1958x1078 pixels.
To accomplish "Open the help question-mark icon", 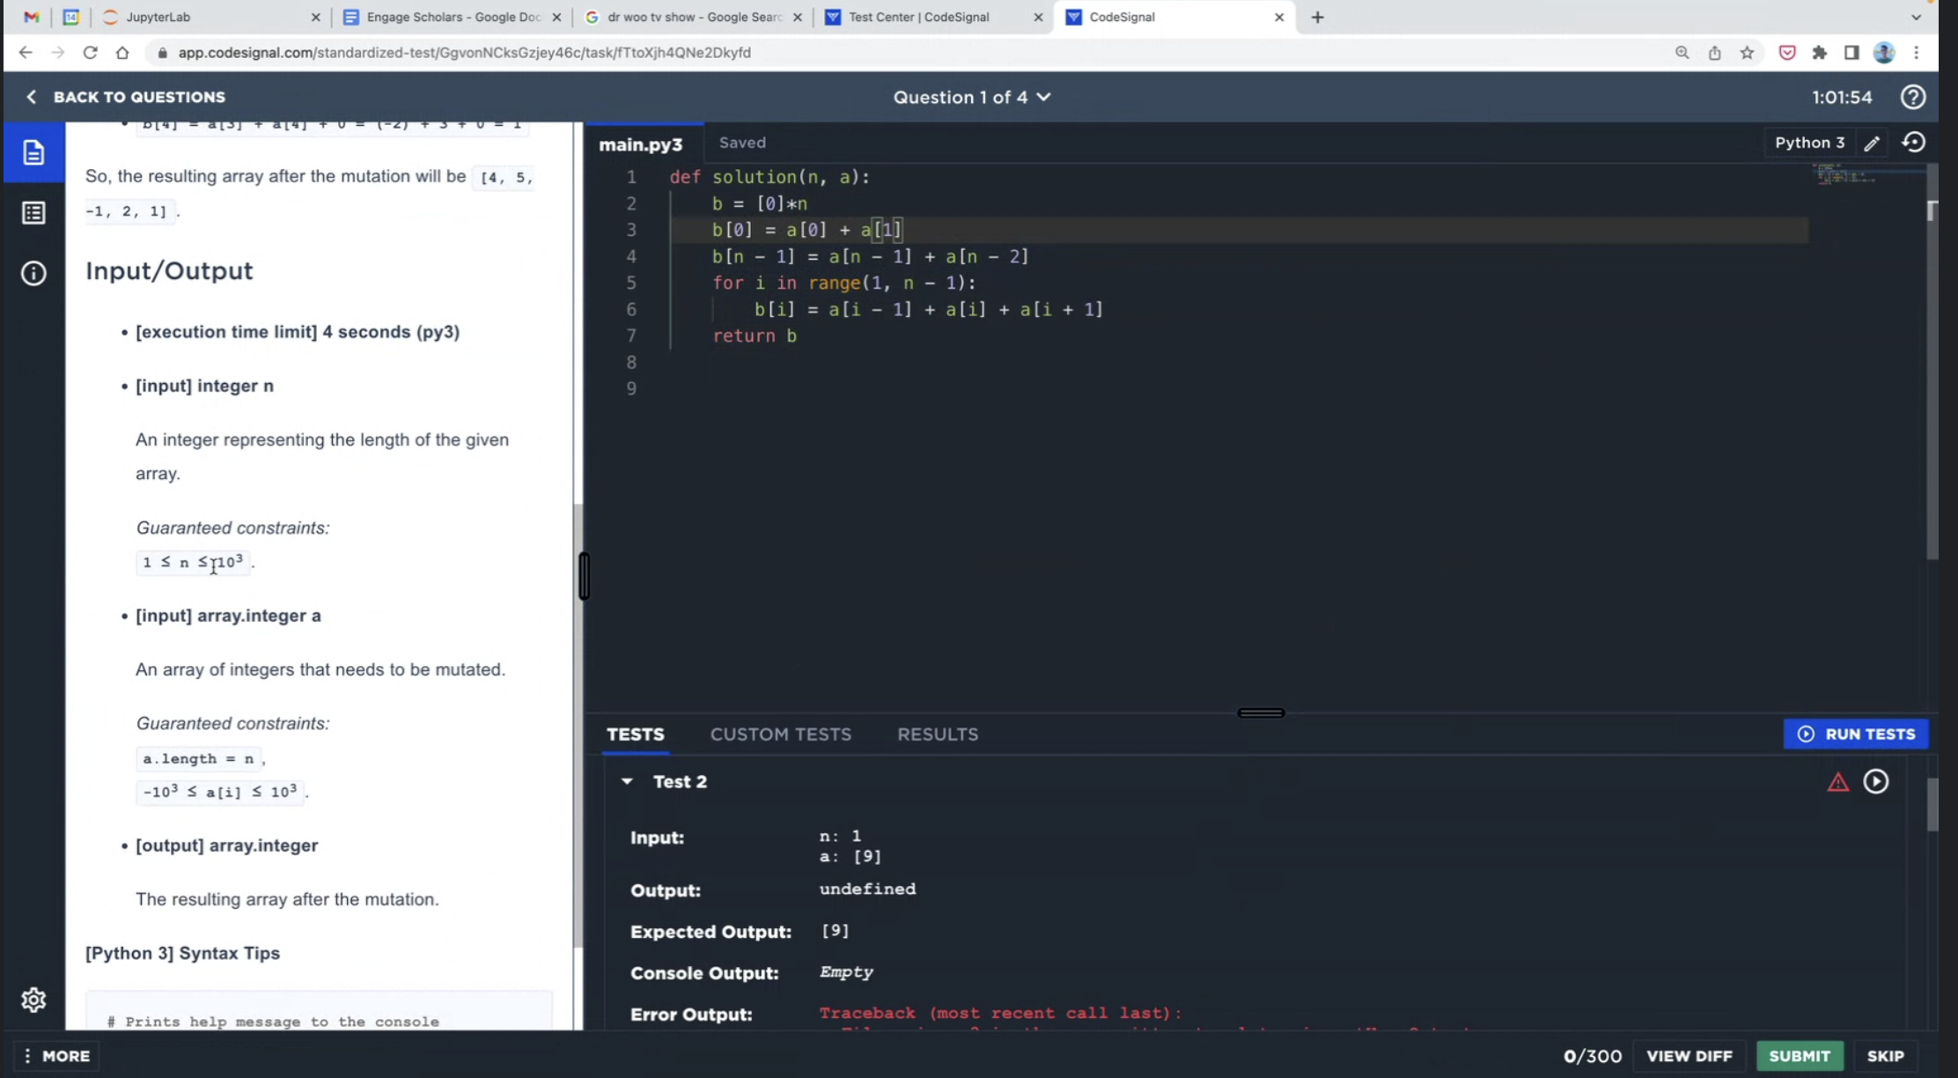I will (x=1912, y=97).
